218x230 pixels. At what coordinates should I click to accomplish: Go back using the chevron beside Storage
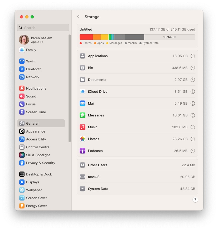click(x=78, y=17)
